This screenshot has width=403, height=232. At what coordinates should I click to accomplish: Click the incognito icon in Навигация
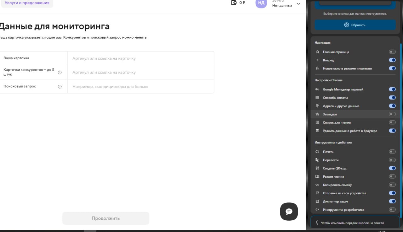[317, 68]
